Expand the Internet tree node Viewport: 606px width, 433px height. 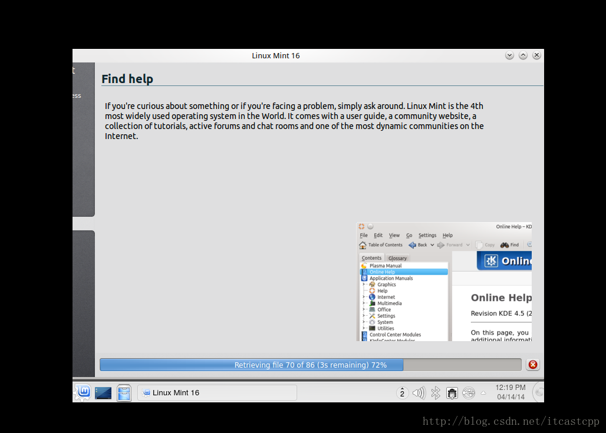pyautogui.click(x=364, y=297)
